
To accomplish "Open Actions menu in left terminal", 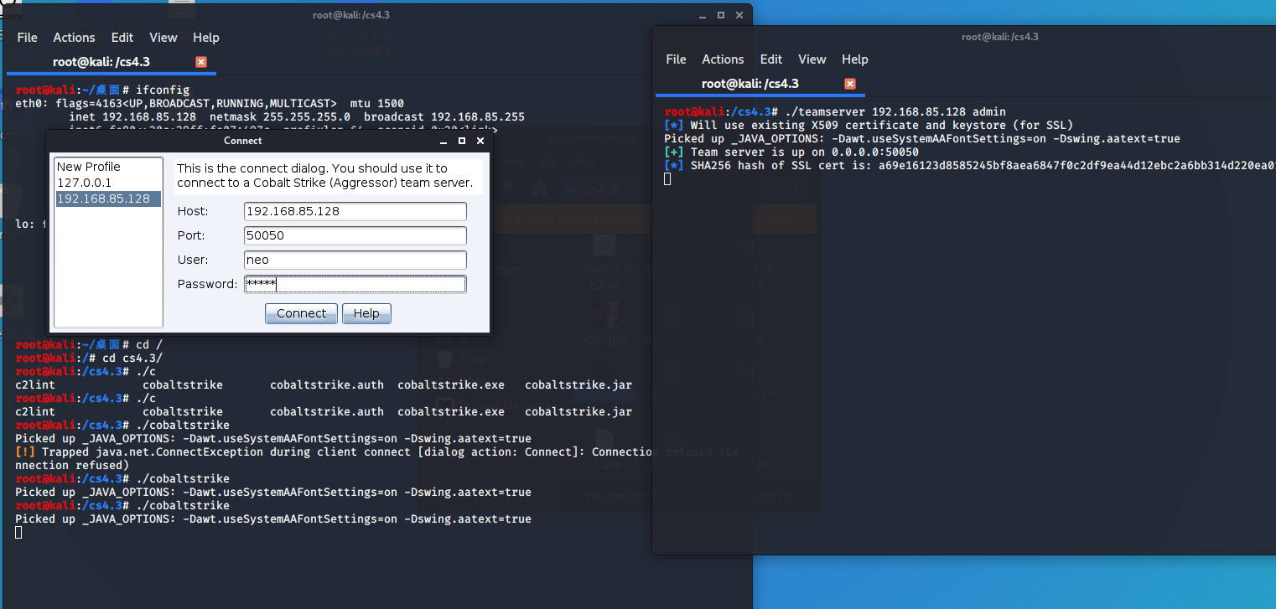I will [74, 38].
